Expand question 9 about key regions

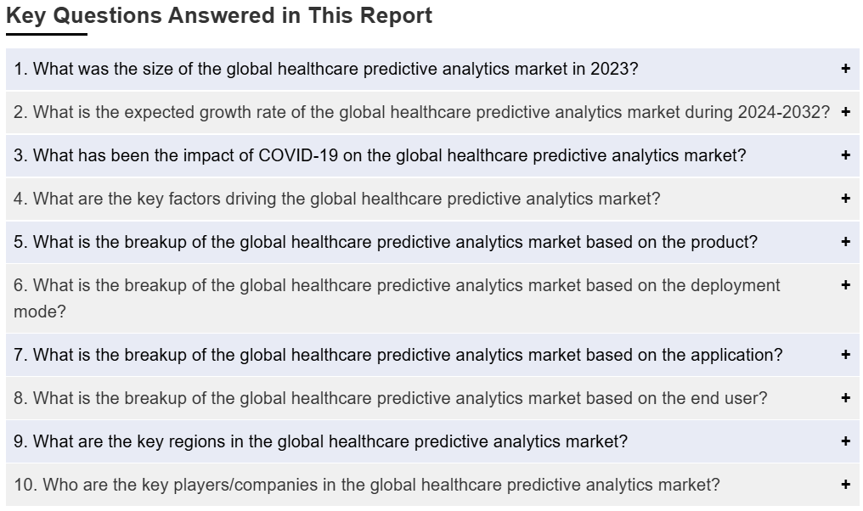(432, 441)
